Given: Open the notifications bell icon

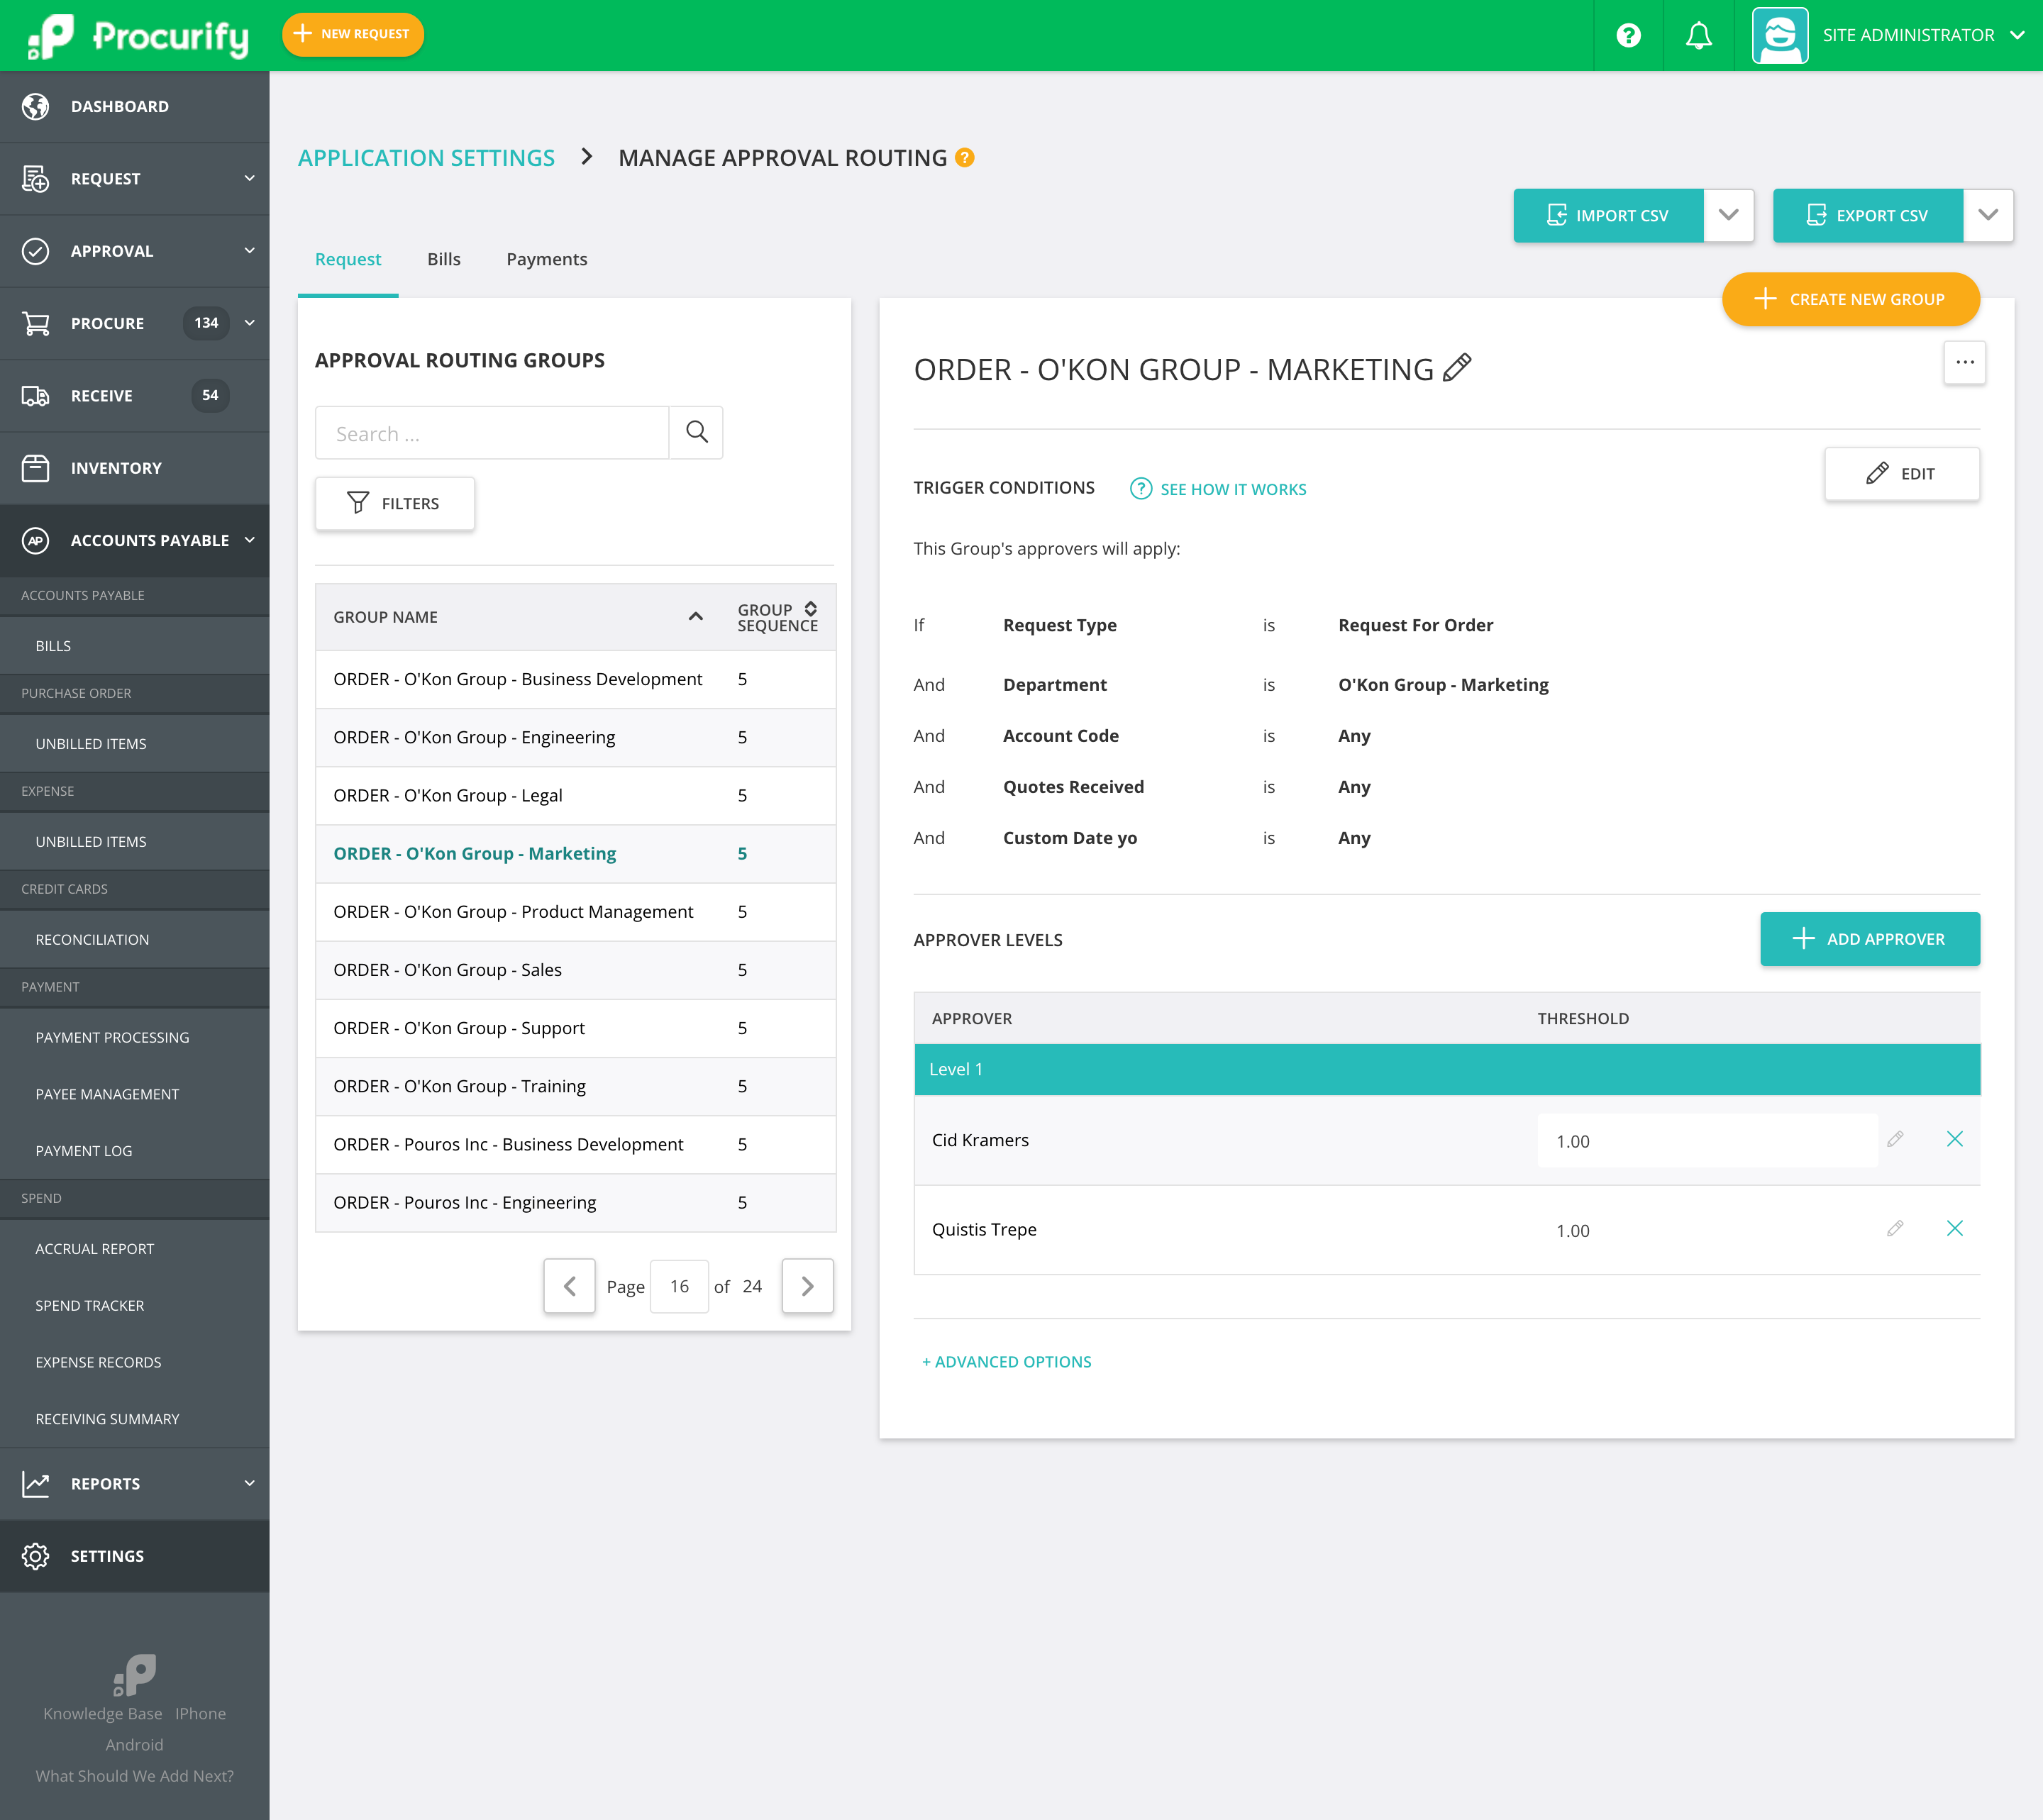Looking at the screenshot, I should point(1698,35).
